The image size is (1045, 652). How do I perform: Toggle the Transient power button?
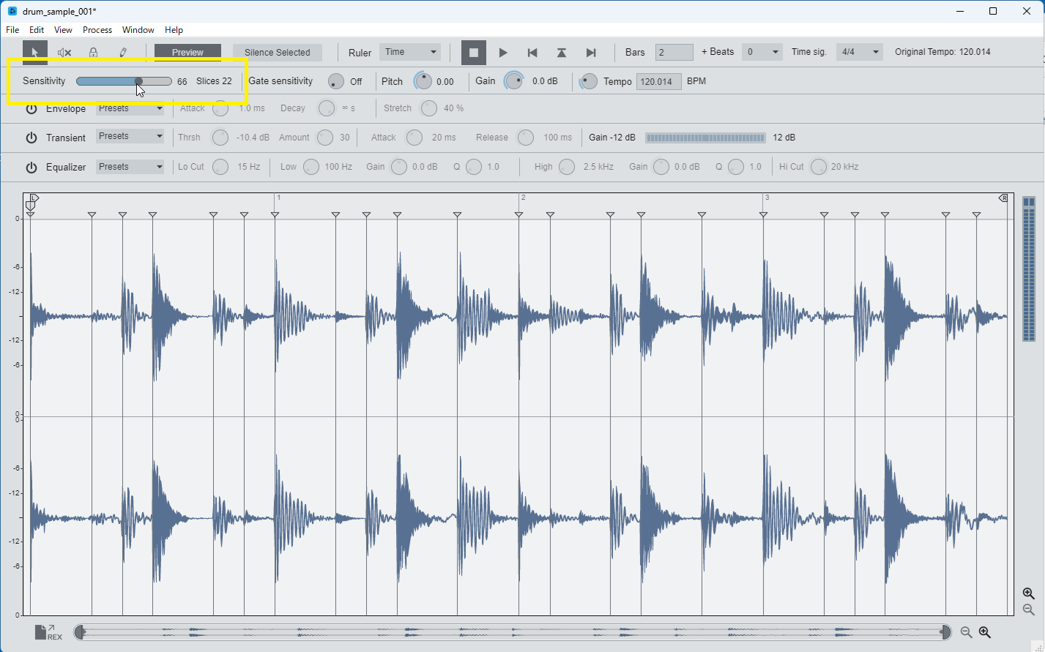click(31, 138)
